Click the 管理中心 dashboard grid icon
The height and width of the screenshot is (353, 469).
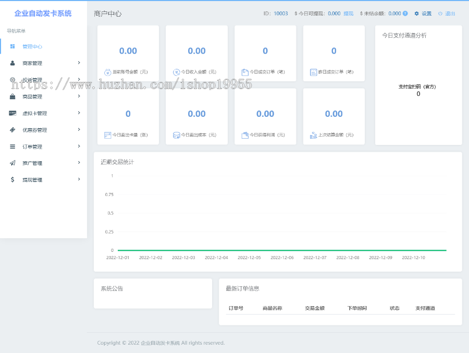click(13, 46)
